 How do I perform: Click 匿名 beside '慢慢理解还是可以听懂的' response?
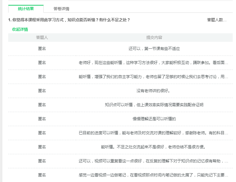[x=42, y=119]
